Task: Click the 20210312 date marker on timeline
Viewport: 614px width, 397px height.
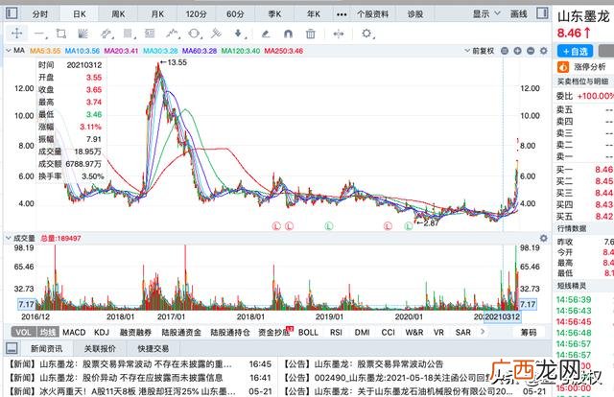Action: pyautogui.click(x=503, y=316)
